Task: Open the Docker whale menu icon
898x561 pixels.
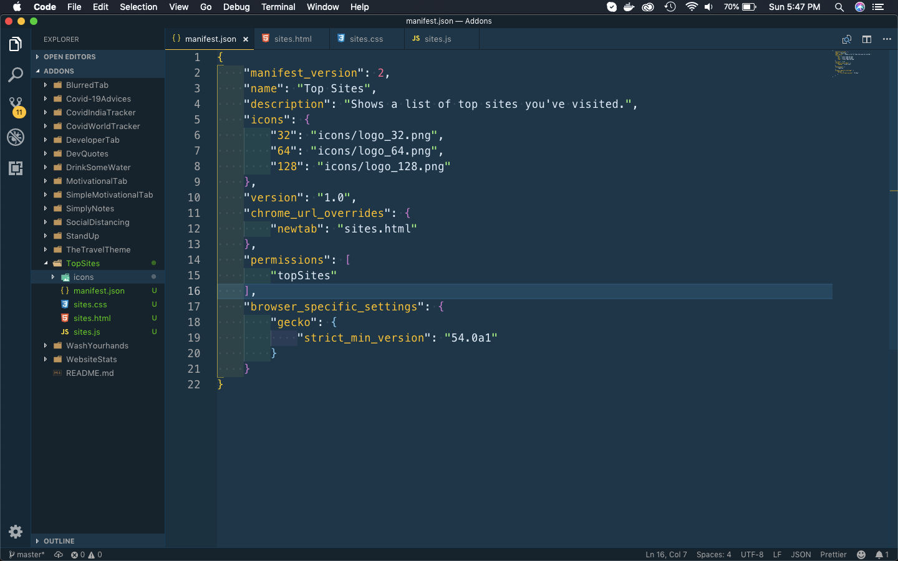Action: click(x=629, y=7)
